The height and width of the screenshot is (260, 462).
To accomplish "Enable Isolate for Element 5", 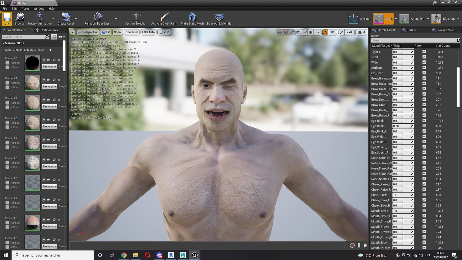I will (7, 167).
